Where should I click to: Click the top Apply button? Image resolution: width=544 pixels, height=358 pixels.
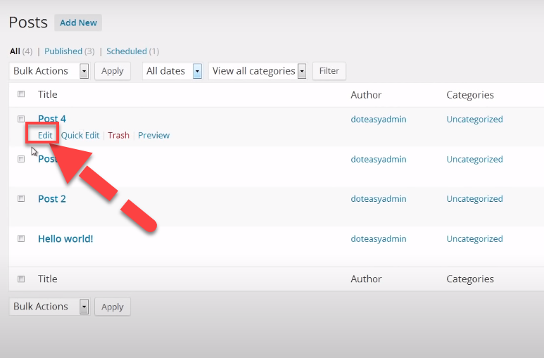click(113, 71)
